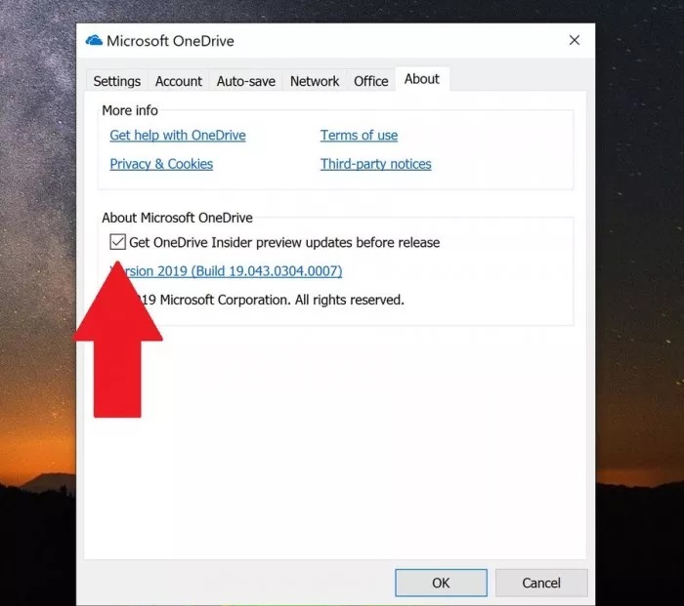Select the Network tab
The width and height of the screenshot is (684, 606).
tap(315, 81)
